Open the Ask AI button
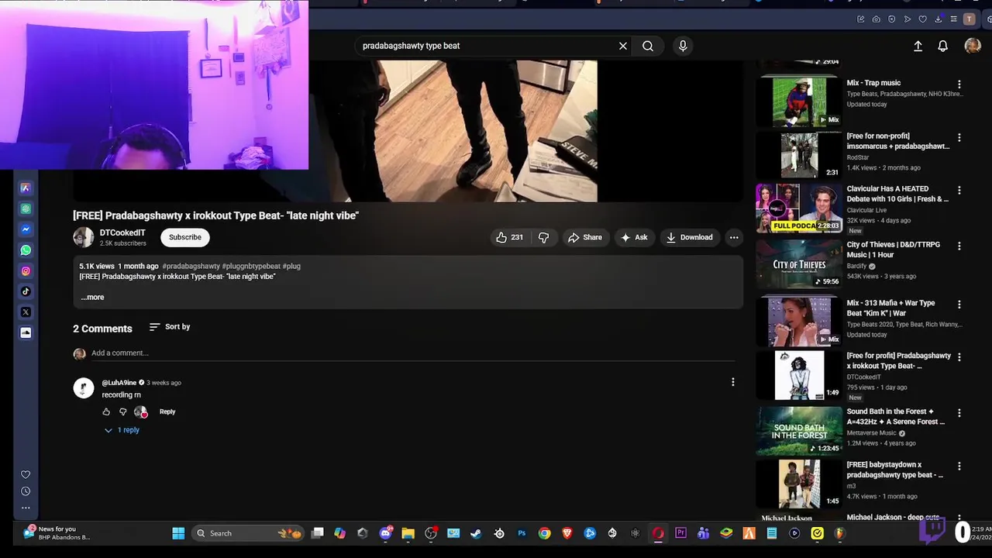The image size is (992, 558). pyautogui.click(x=634, y=237)
